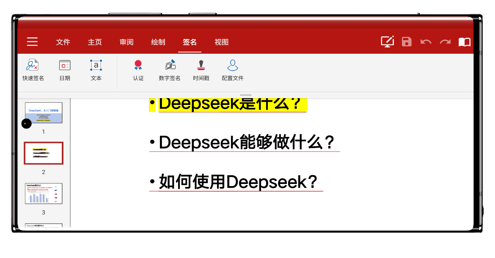Tap the ribbon collapse handle bar
This screenshot has height=258, width=495.
246,95
